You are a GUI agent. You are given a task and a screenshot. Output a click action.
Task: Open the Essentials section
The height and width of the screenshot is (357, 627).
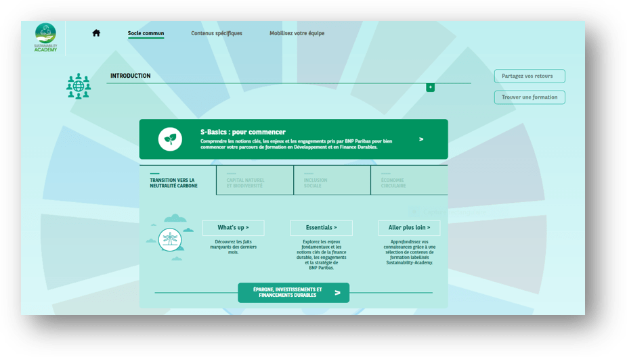(321, 228)
